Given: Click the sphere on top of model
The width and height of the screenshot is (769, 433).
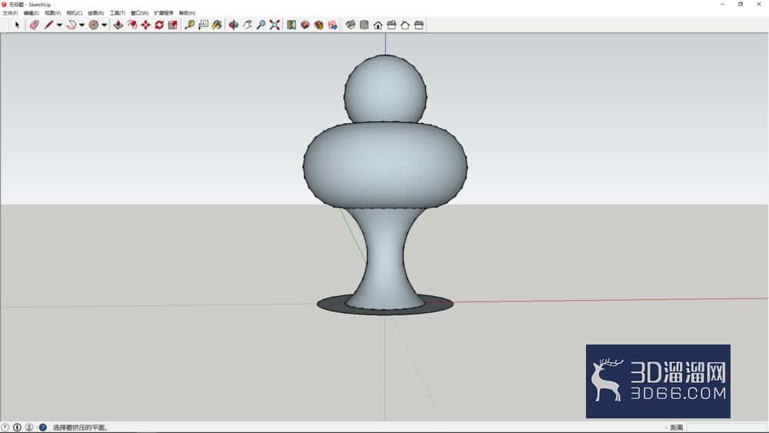Looking at the screenshot, I should (x=385, y=89).
